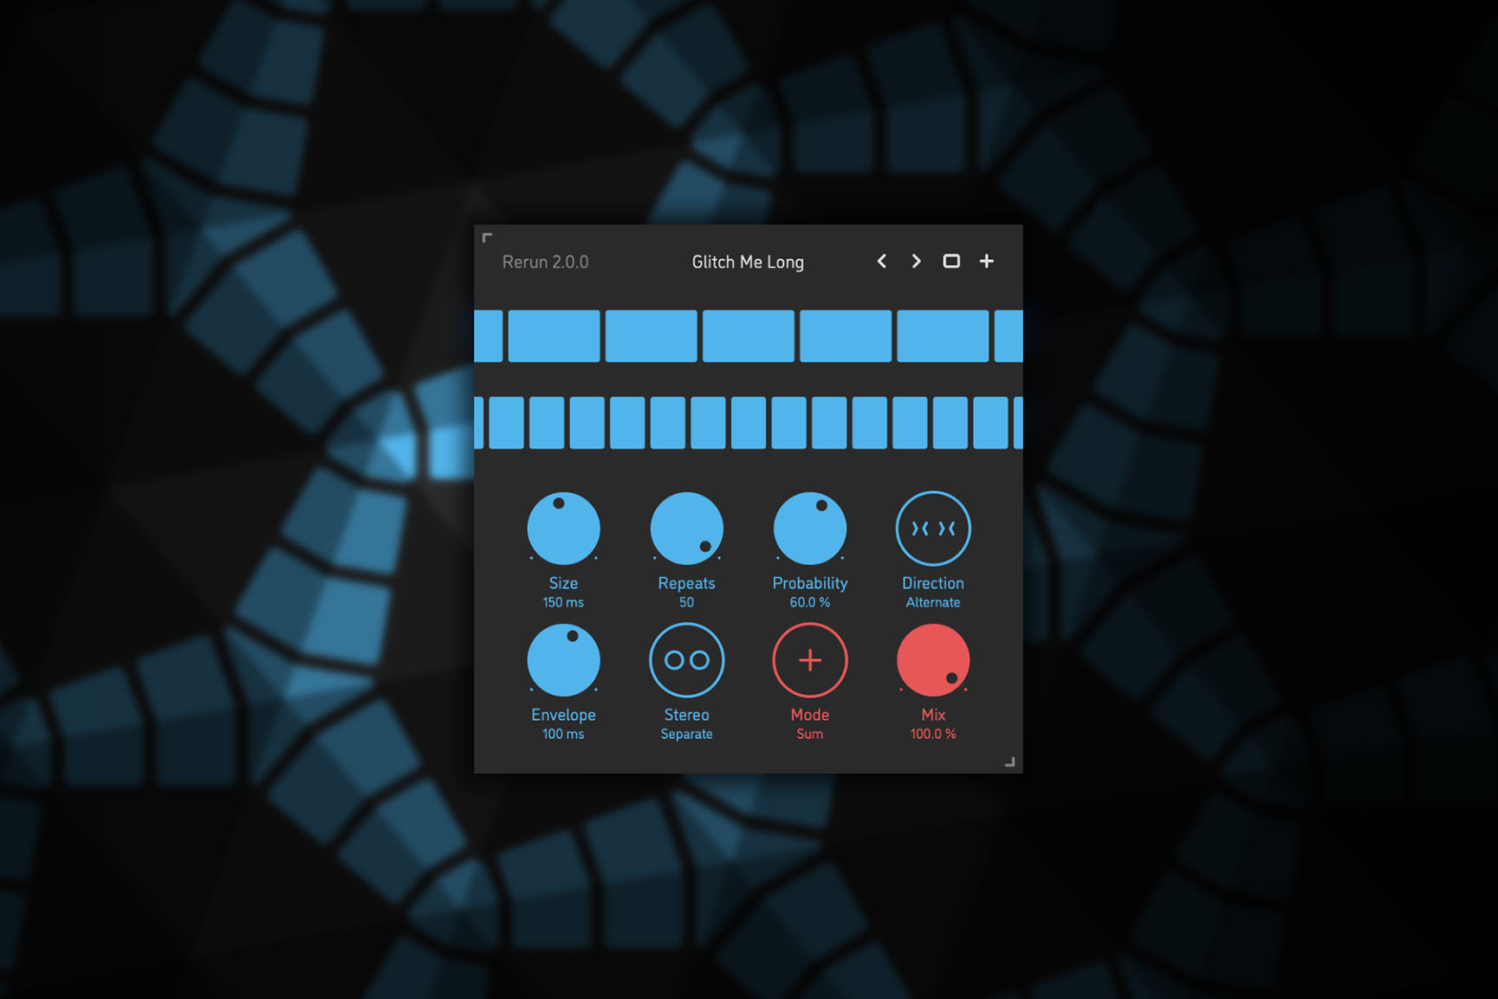Click the red Mix knob
1498x999 pixels.
932,660
